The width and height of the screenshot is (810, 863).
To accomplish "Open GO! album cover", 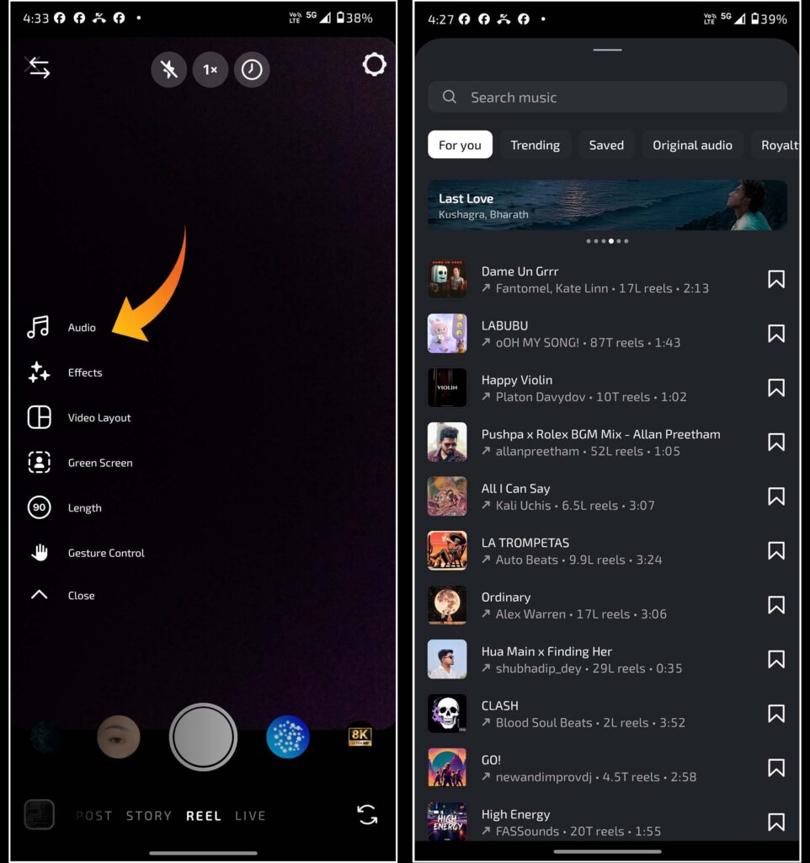I will pyautogui.click(x=447, y=767).
